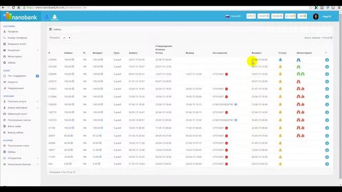Expand the Накопление баллов sidebar submenu
This screenshot has height=192, width=342.
(x=37, y=165)
